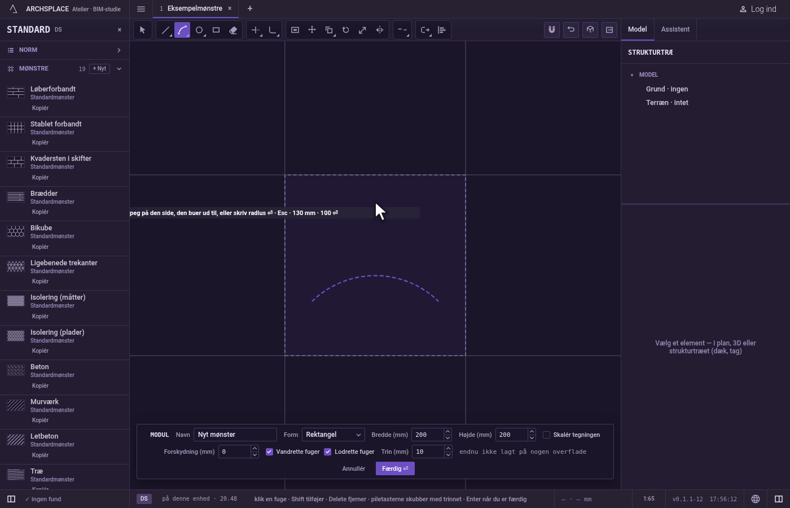Activate the rotate tool
The width and height of the screenshot is (790, 508).
346,30
